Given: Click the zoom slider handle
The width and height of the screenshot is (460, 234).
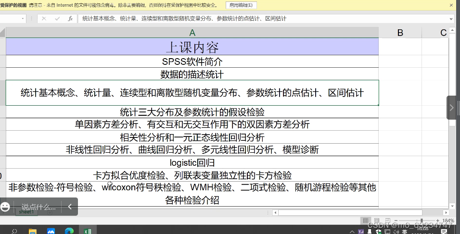Looking at the screenshot, I should pyautogui.click(x=422, y=220).
